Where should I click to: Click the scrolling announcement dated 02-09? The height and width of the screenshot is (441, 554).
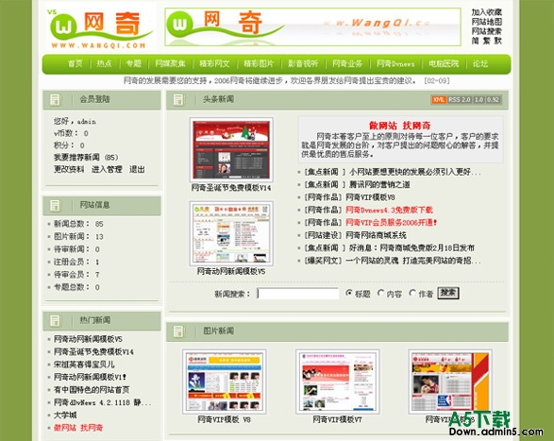(x=287, y=80)
